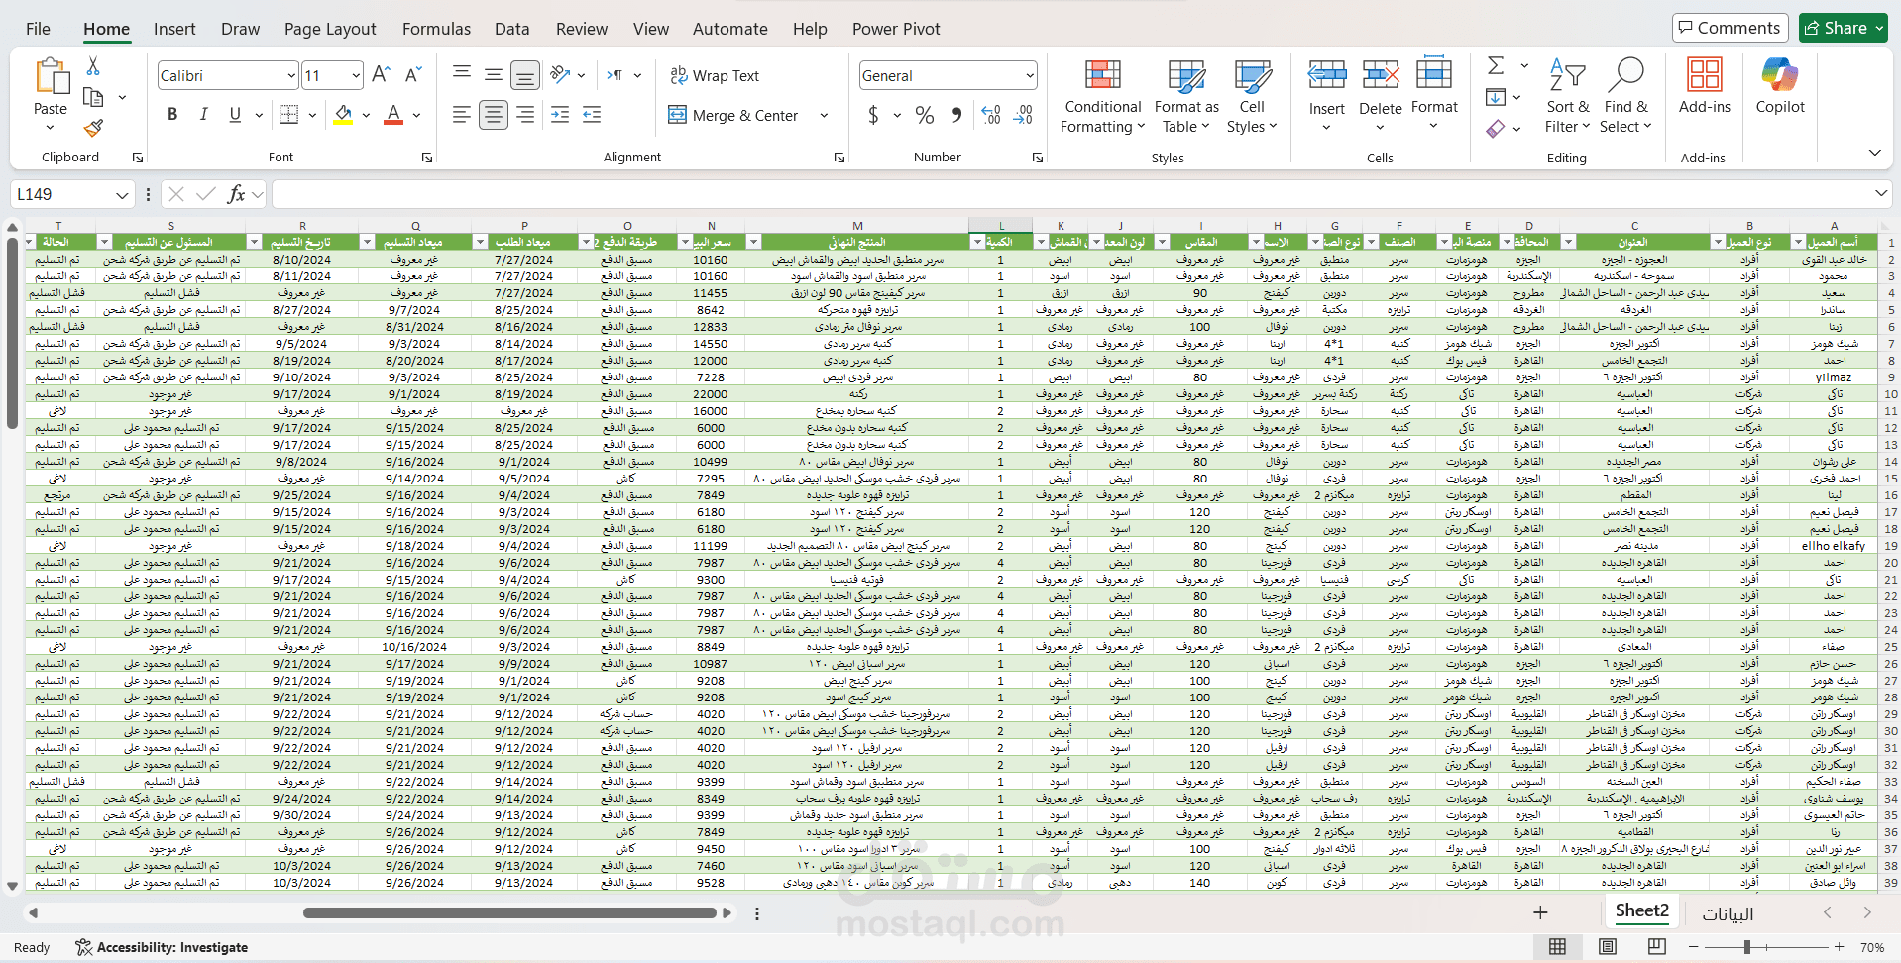Click the Insert Function fx icon
1901x963 pixels.
pos(236,194)
